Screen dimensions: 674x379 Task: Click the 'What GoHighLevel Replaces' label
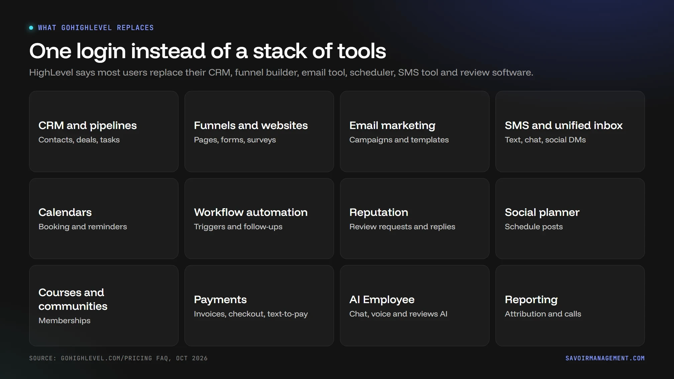coord(96,28)
